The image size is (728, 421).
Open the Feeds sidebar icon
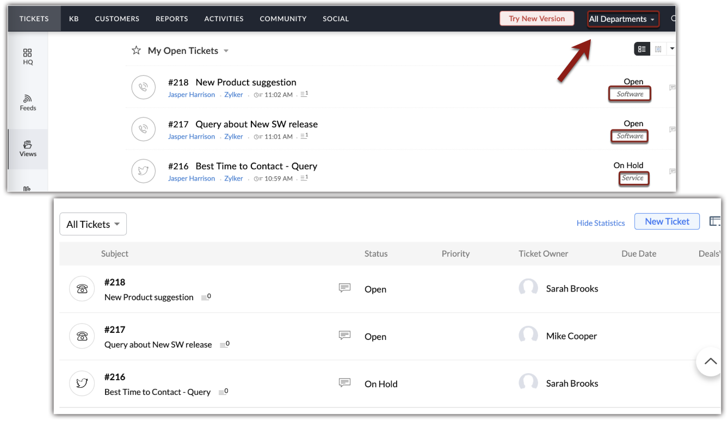(x=28, y=102)
